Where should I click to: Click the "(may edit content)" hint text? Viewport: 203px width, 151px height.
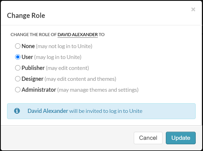point(67,68)
